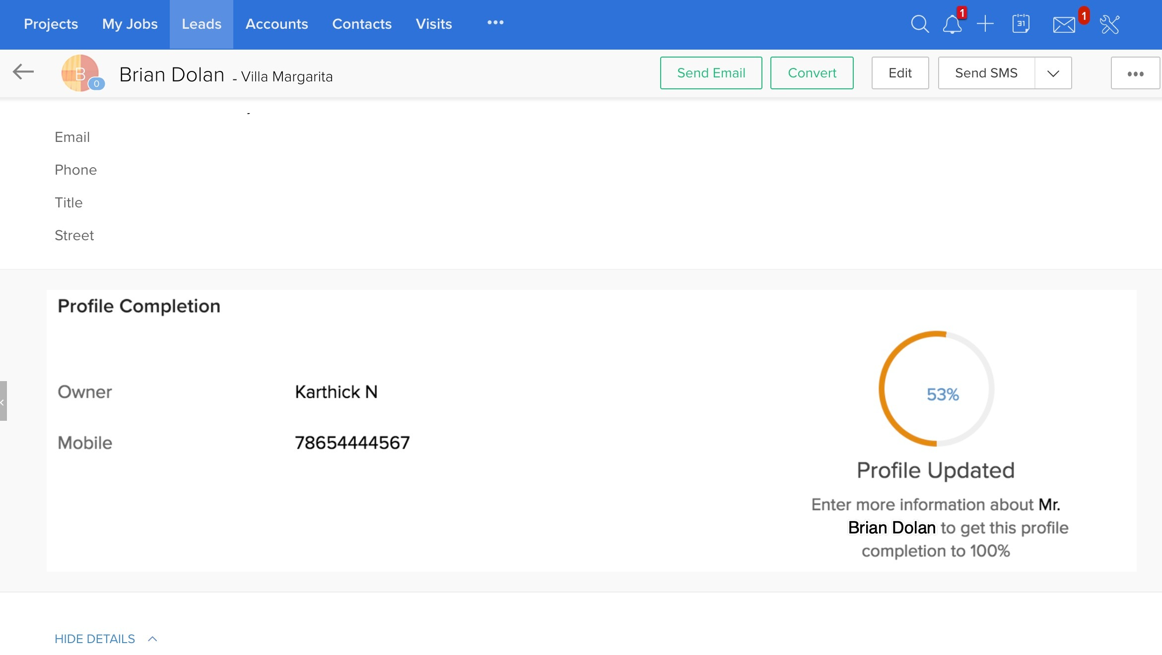This screenshot has width=1162, height=655.
Task: Open the search magnifier icon
Action: coord(919,24)
